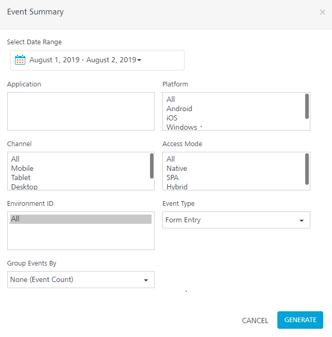Select Mobile in the Channel list
The width and height of the screenshot is (332, 337).
pyautogui.click(x=22, y=168)
